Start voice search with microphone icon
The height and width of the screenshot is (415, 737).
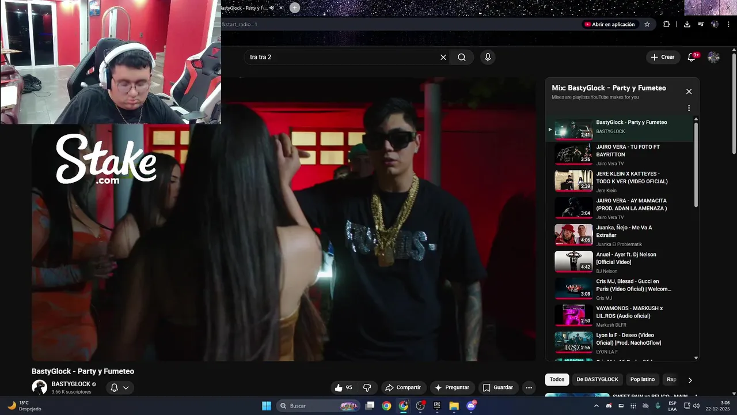pyautogui.click(x=488, y=57)
